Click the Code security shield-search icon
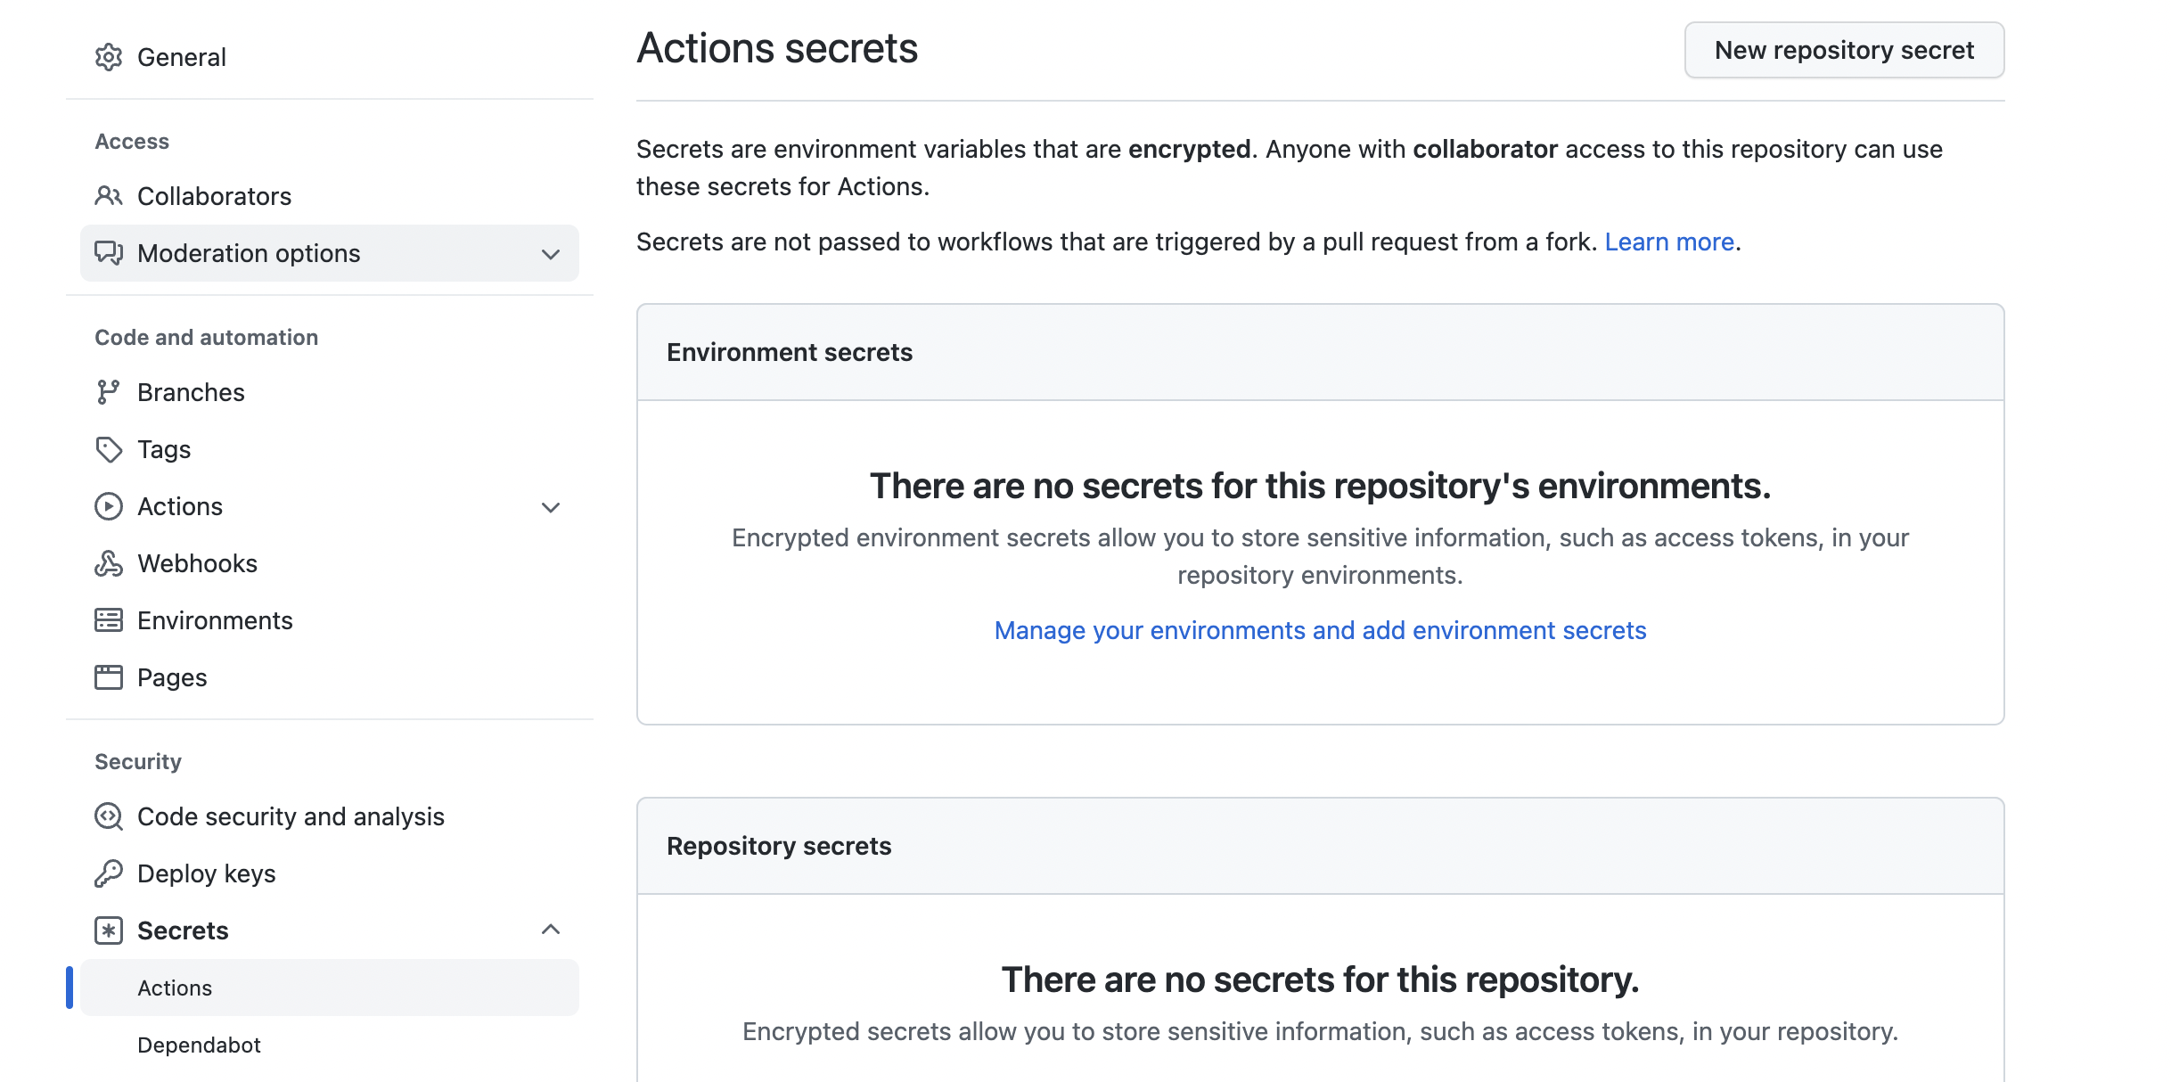The image size is (2171, 1082). (x=108, y=816)
